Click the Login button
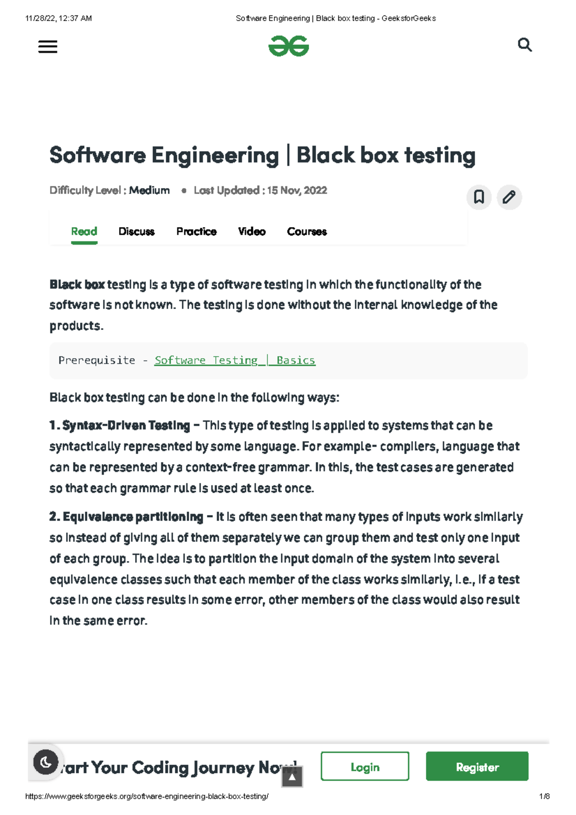This screenshot has width=576, height=815. (x=364, y=766)
